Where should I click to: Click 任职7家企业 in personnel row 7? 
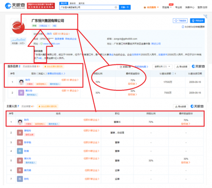92,179
